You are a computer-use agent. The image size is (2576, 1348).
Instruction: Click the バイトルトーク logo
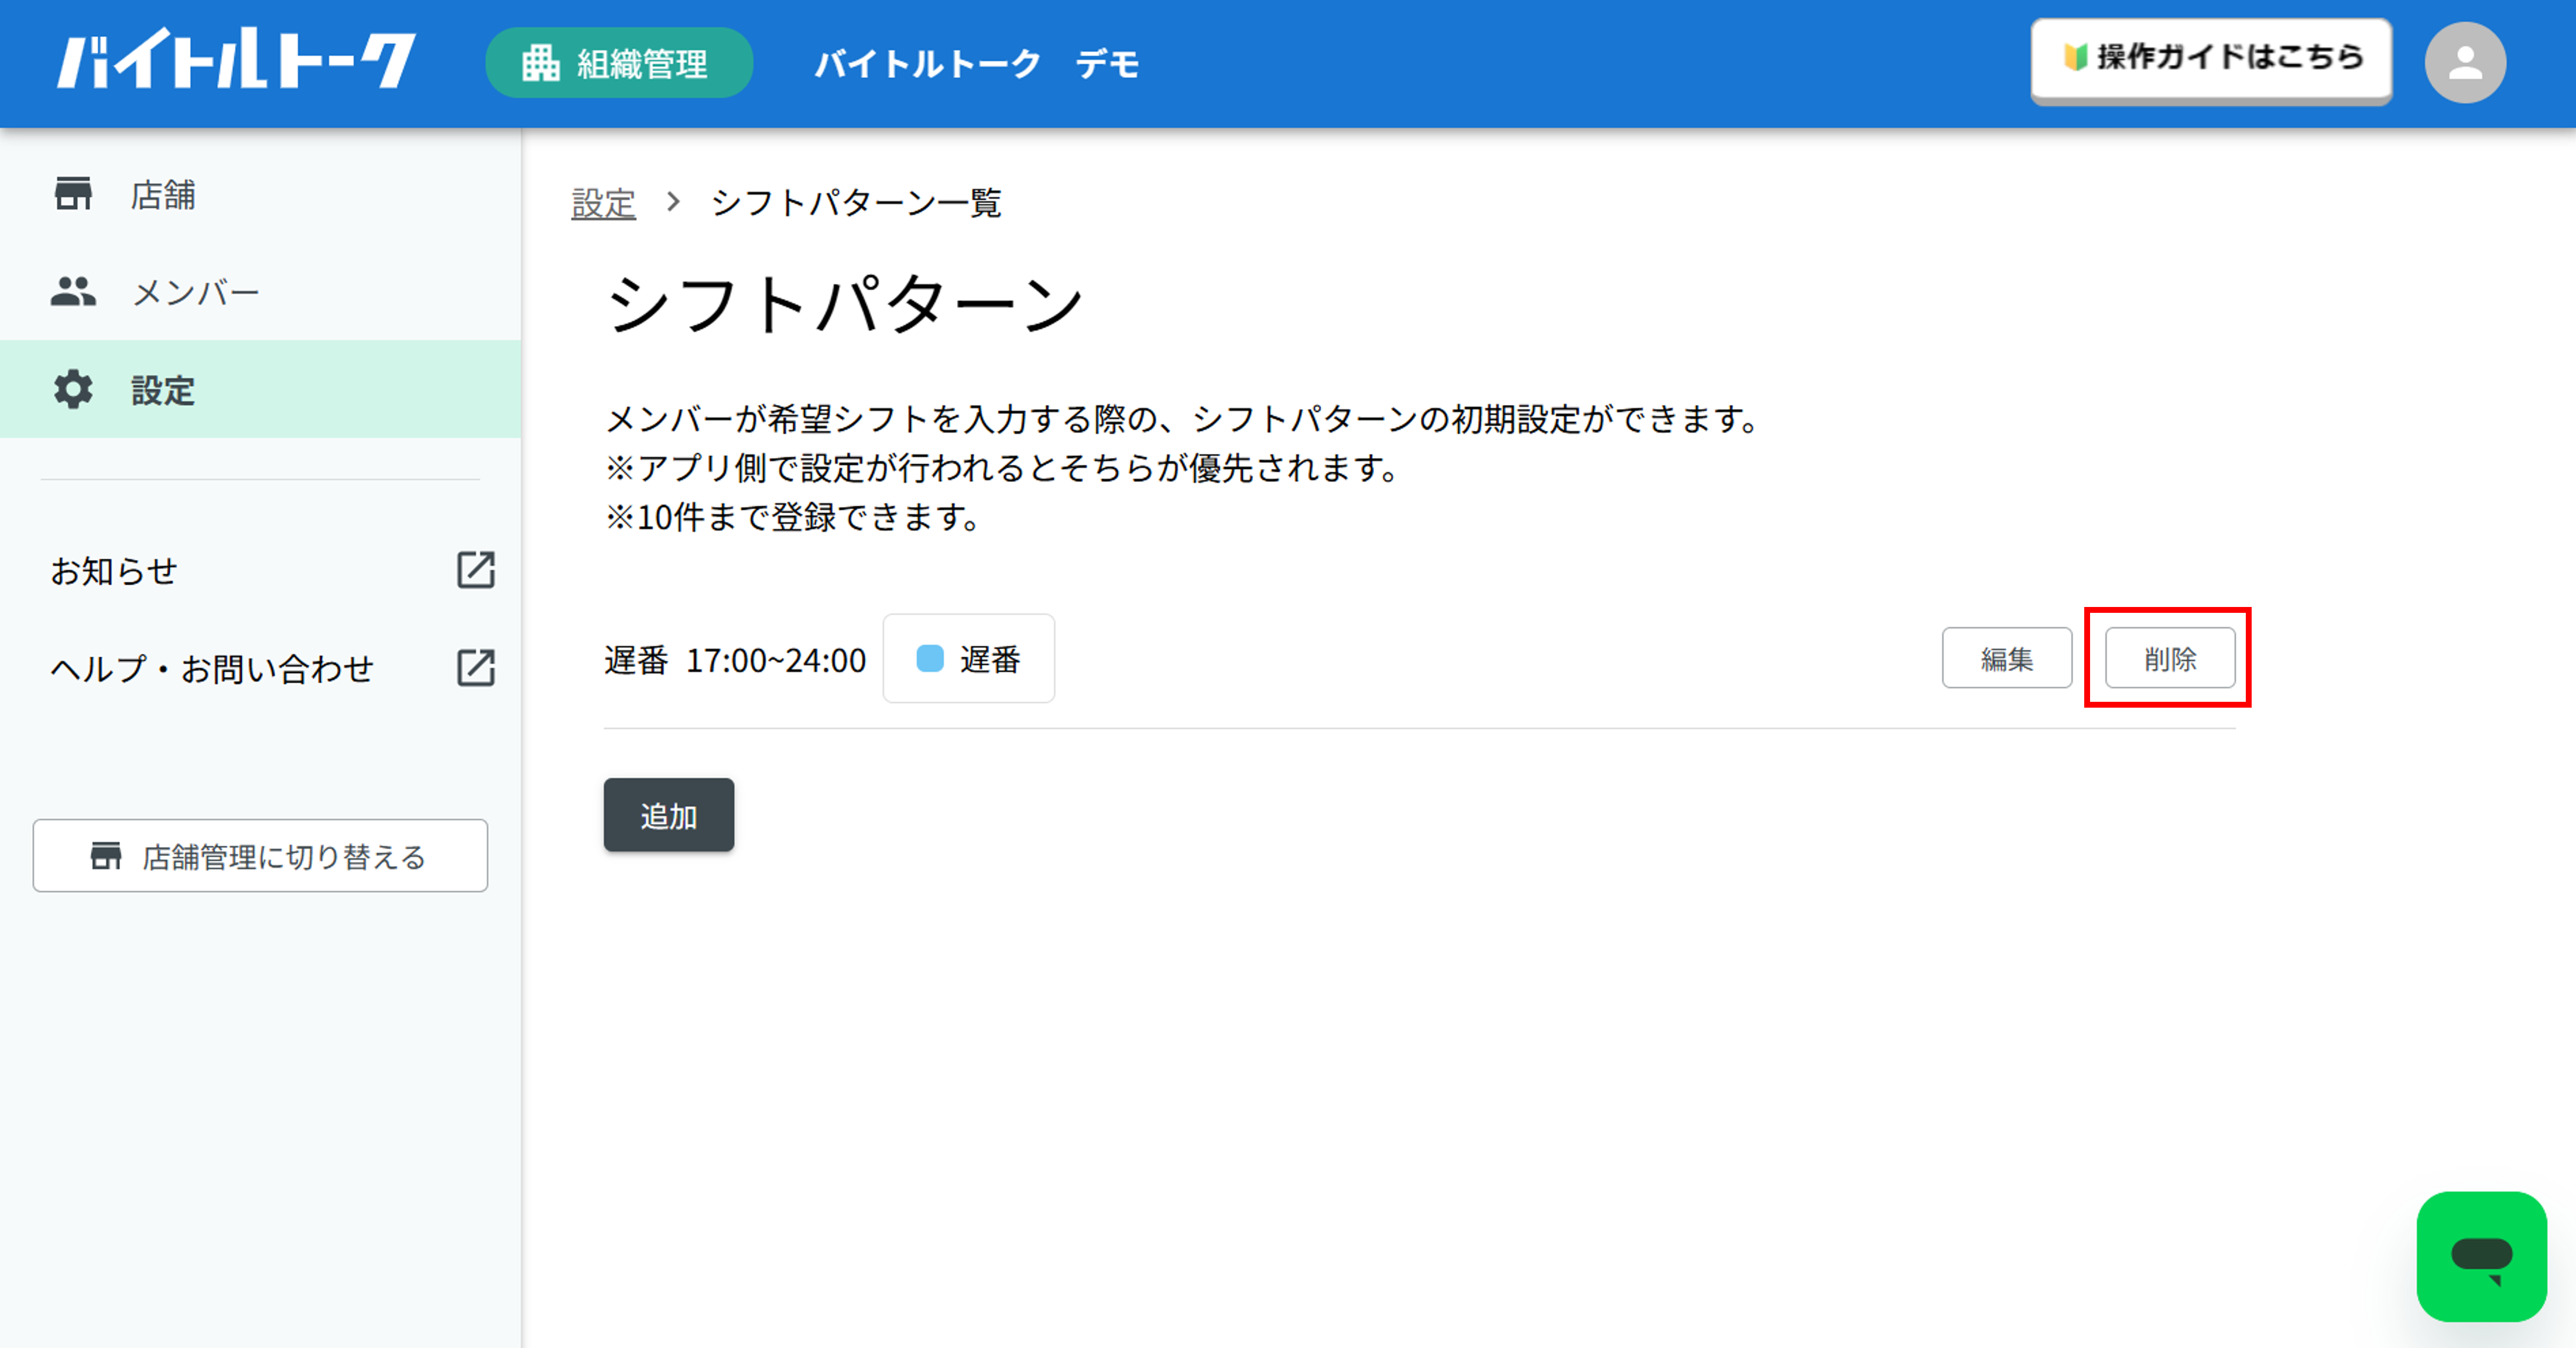pos(235,60)
